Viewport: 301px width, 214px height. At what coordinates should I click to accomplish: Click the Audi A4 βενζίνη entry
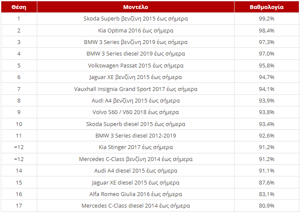(135, 101)
